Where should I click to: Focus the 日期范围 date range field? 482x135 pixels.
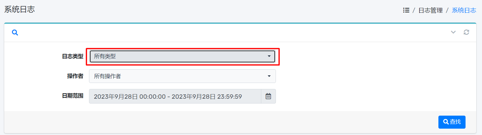click(x=175, y=96)
